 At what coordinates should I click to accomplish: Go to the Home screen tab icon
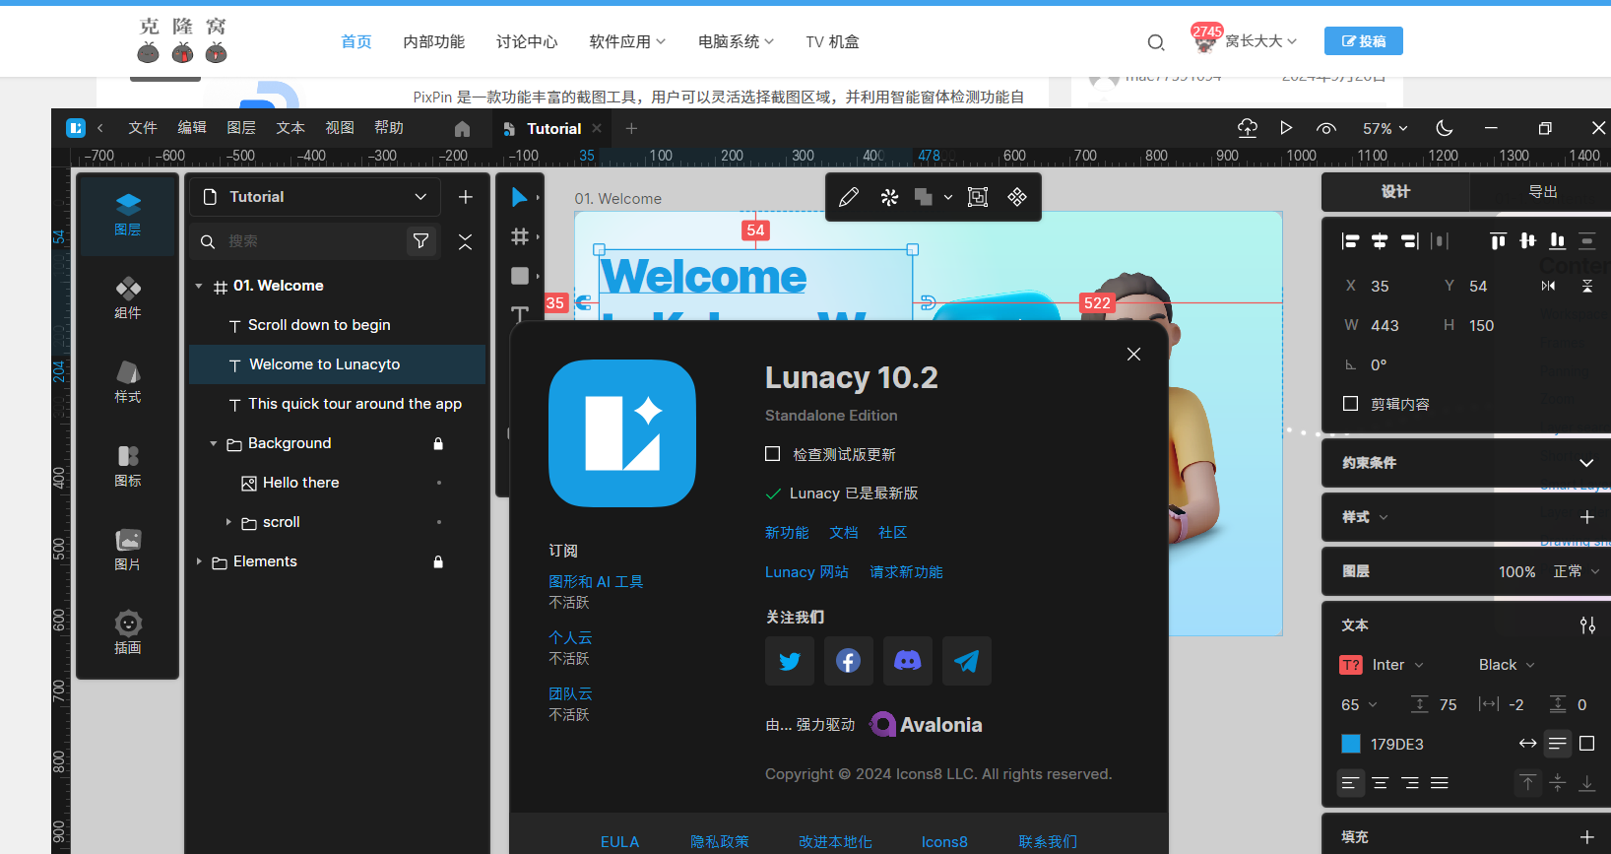463,129
